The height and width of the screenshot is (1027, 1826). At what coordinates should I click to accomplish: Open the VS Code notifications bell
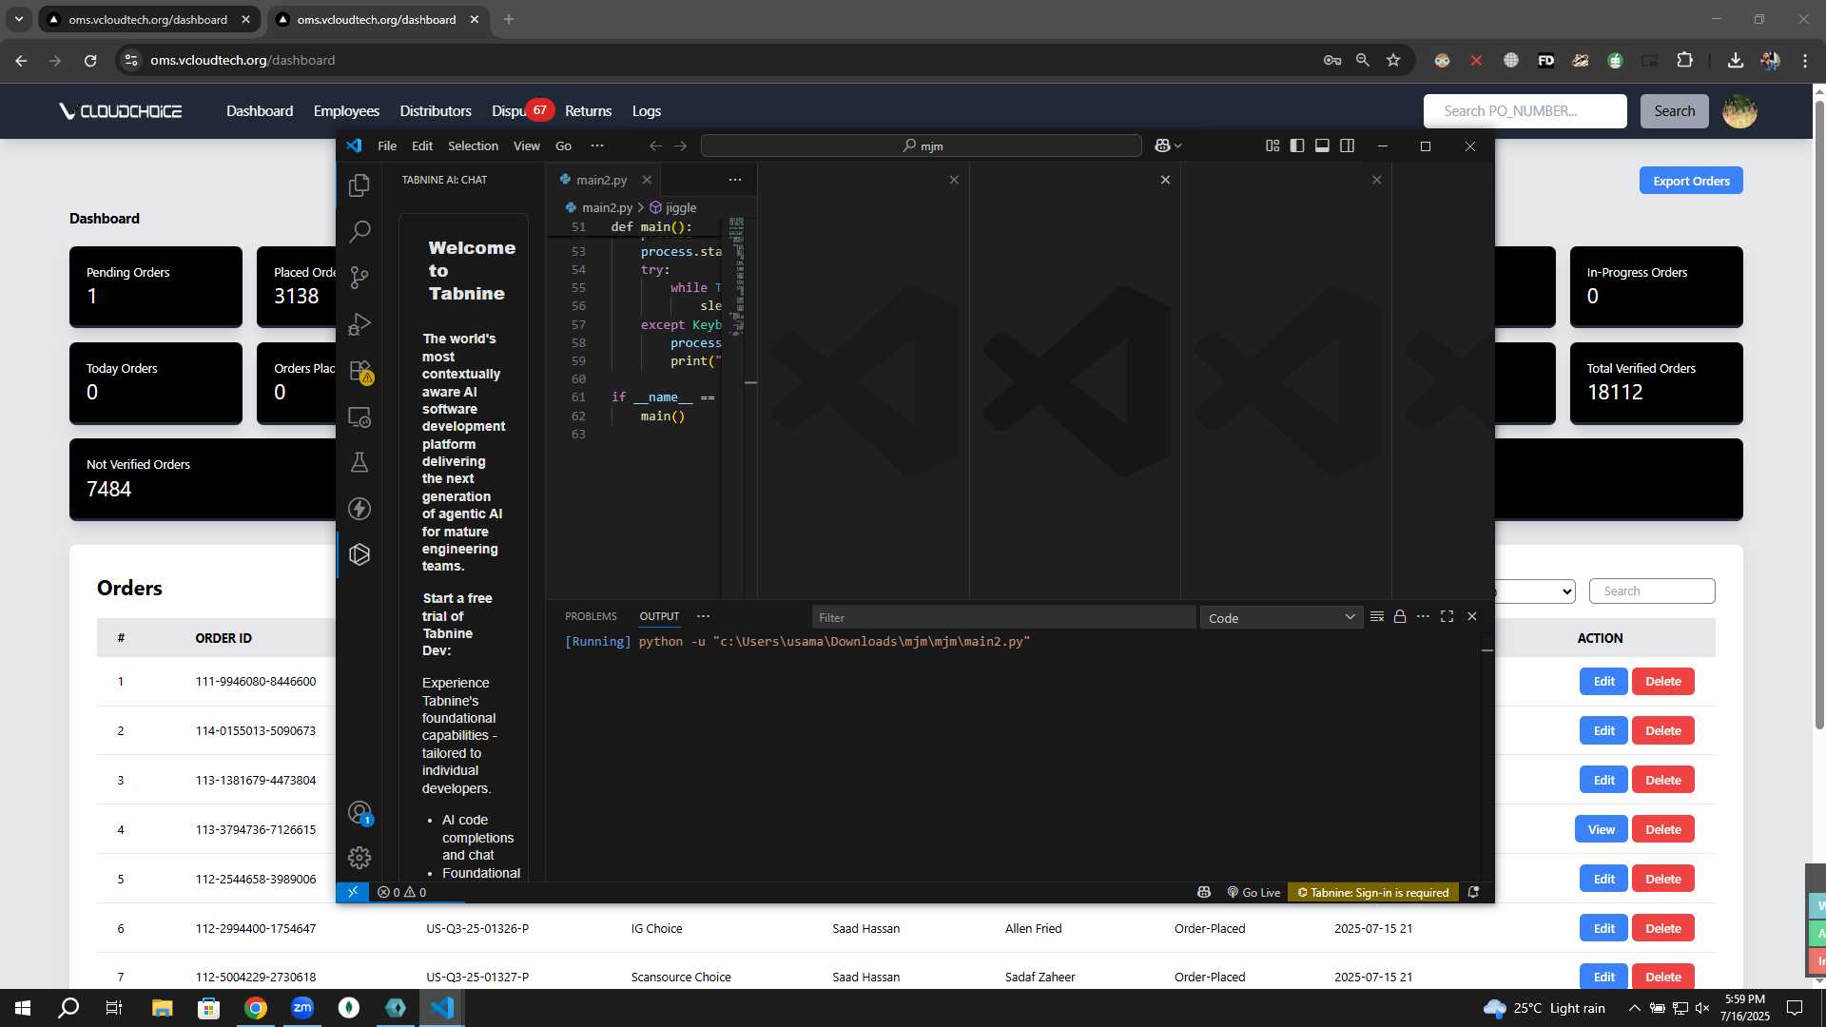coord(1473,892)
